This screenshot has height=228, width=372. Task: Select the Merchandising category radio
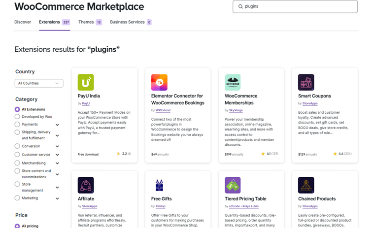click(x=17, y=163)
